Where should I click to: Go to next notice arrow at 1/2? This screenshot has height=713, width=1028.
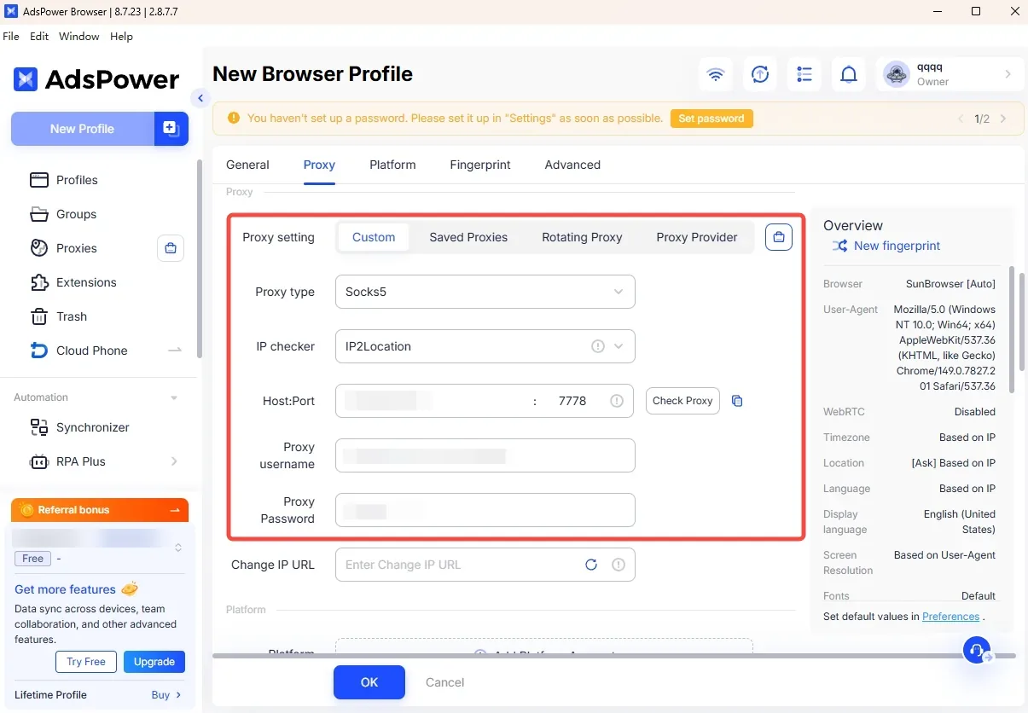point(1003,119)
